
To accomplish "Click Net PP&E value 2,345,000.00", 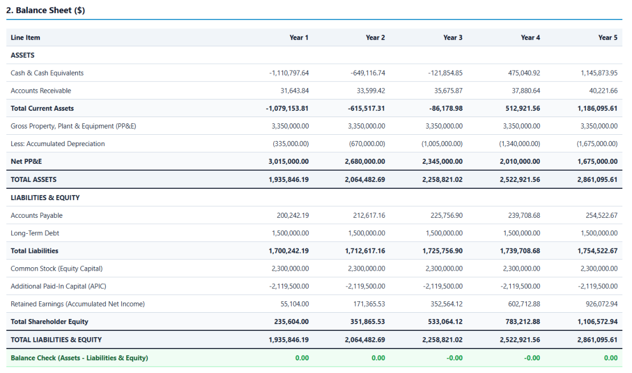I will [x=442, y=161].
